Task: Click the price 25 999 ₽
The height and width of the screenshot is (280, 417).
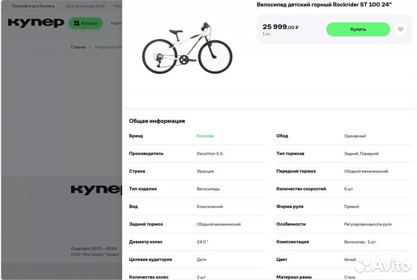Action: pyautogui.click(x=280, y=27)
